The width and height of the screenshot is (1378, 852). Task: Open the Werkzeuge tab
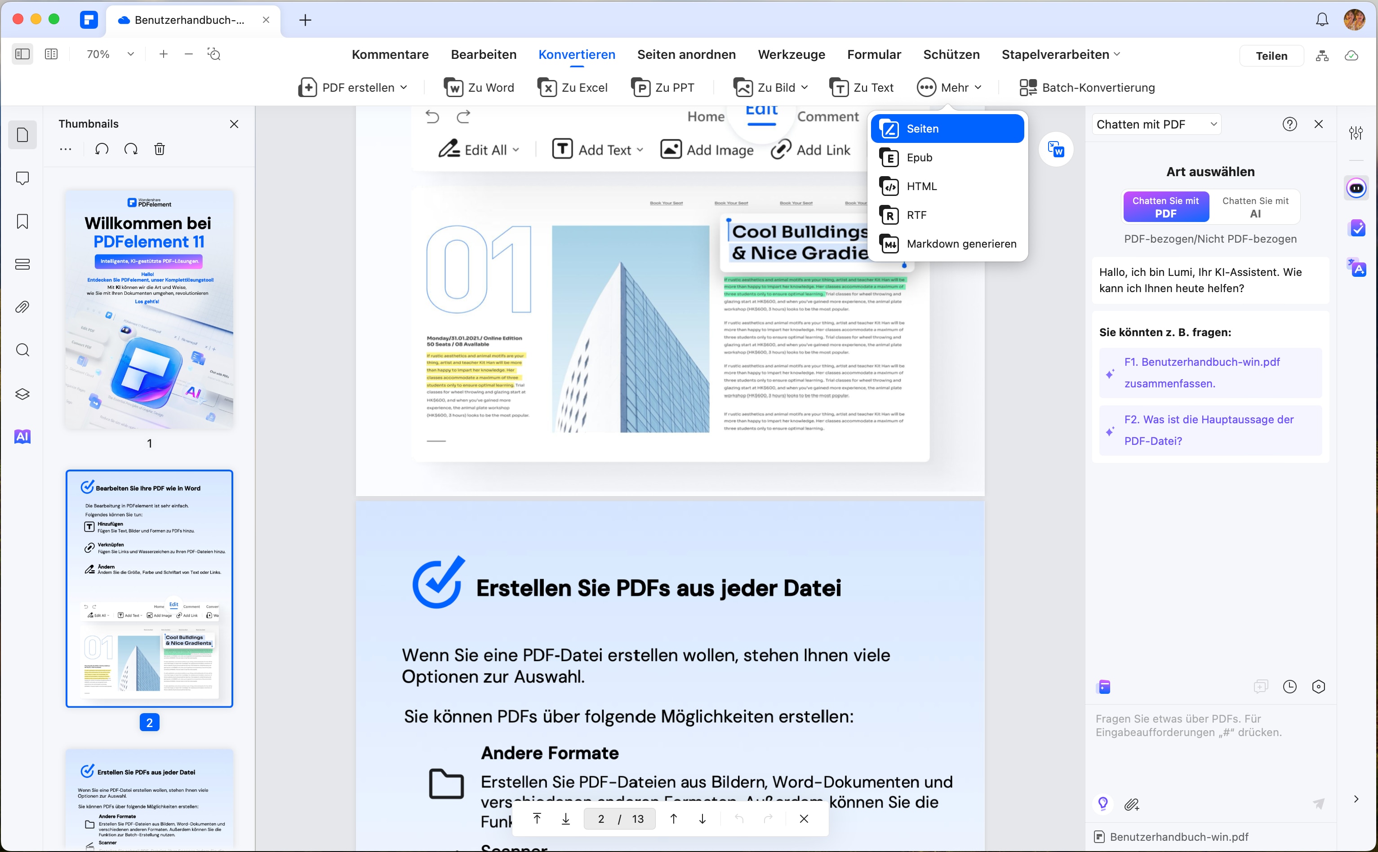791,55
